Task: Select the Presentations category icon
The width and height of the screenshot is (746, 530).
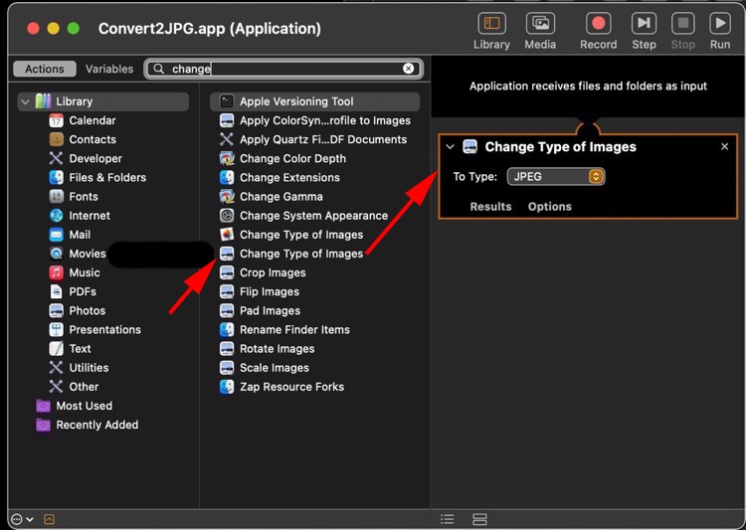Action: (56, 330)
